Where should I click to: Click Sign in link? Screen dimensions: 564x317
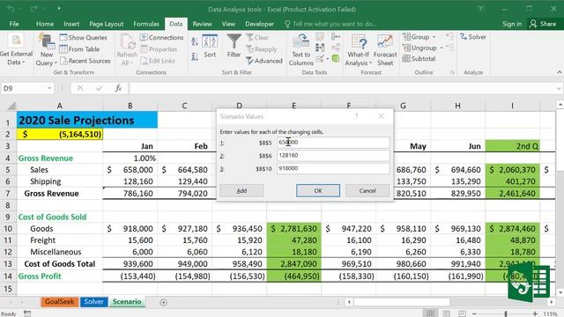pos(512,24)
